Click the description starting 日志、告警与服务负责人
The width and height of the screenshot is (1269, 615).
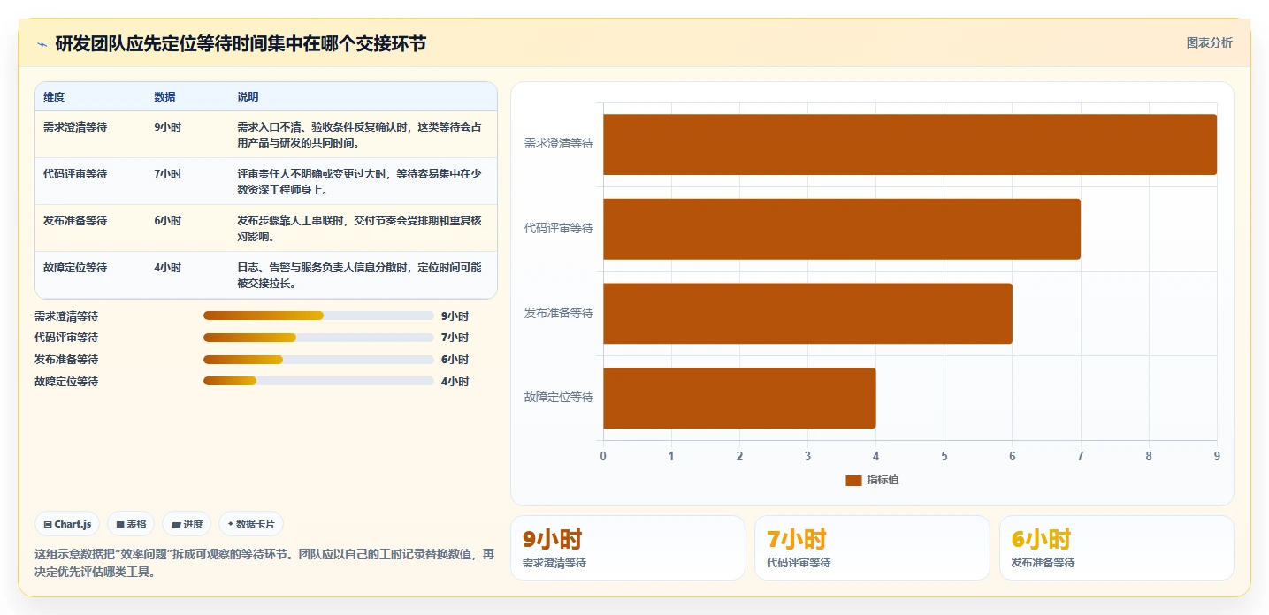tap(360, 276)
